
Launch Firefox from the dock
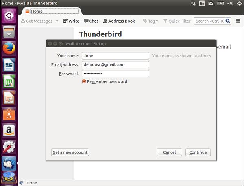click(x=9, y=48)
